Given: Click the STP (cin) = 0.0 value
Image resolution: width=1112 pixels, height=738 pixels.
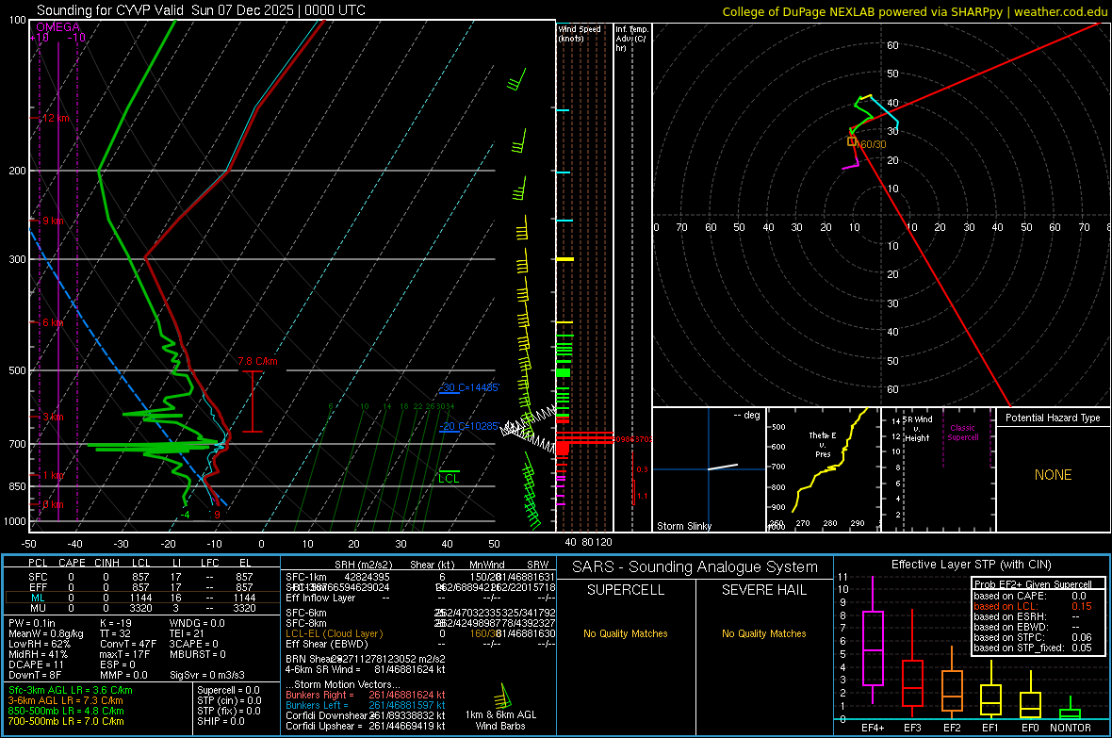Looking at the screenshot, I should pos(229,700).
